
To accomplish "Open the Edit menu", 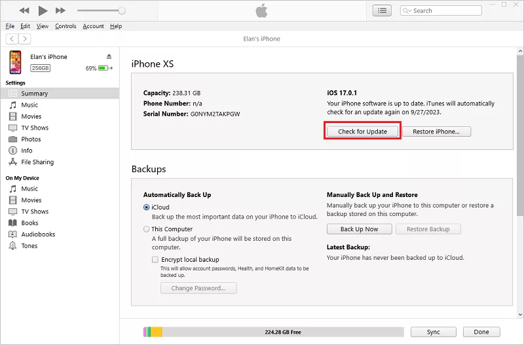I will click(x=25, y=26).
